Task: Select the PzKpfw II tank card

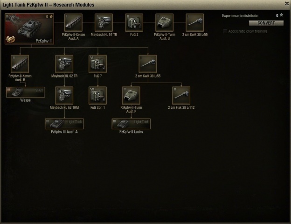Action: point(29,28)
